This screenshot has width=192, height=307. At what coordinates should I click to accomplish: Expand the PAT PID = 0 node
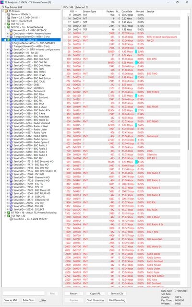pos(5,24)
